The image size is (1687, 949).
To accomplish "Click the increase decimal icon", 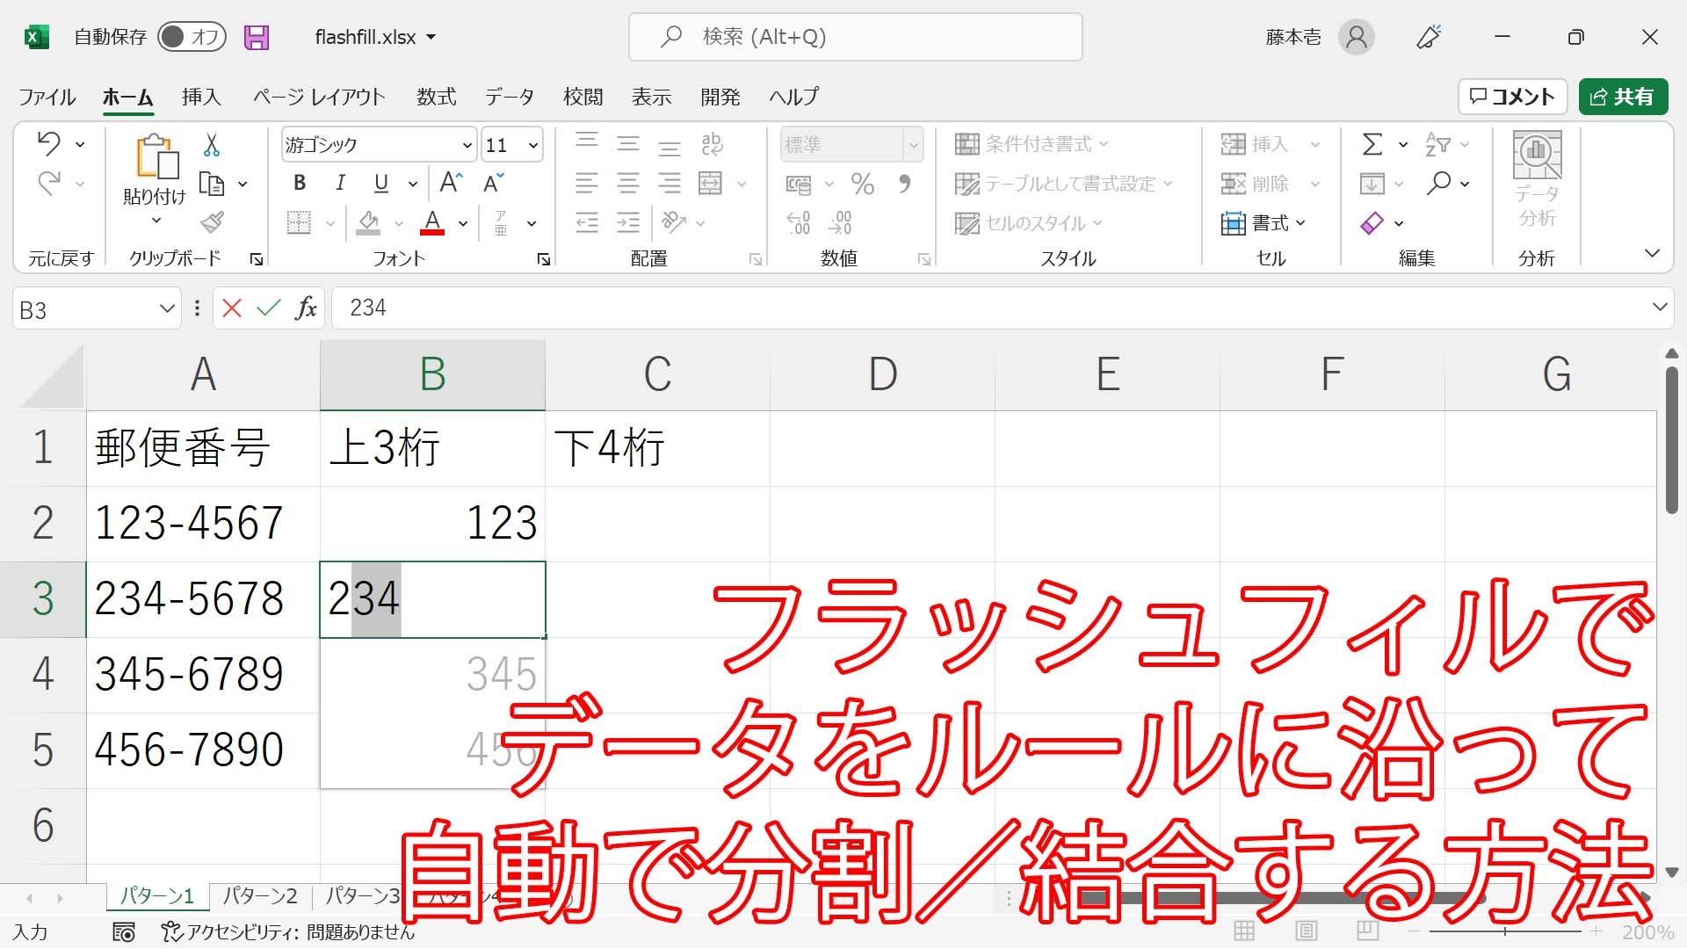I will (798, 222).
